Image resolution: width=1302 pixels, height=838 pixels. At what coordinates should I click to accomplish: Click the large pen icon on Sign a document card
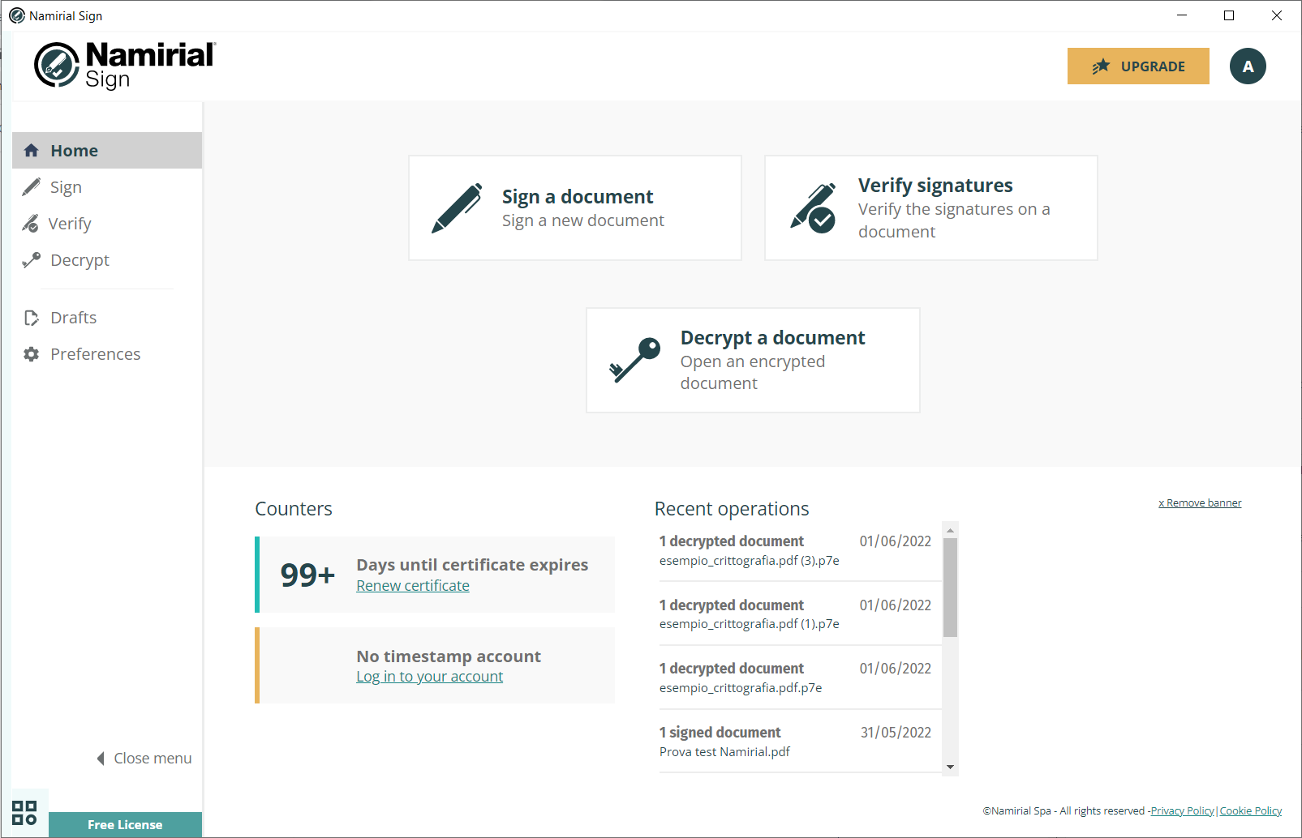(457, 208)
